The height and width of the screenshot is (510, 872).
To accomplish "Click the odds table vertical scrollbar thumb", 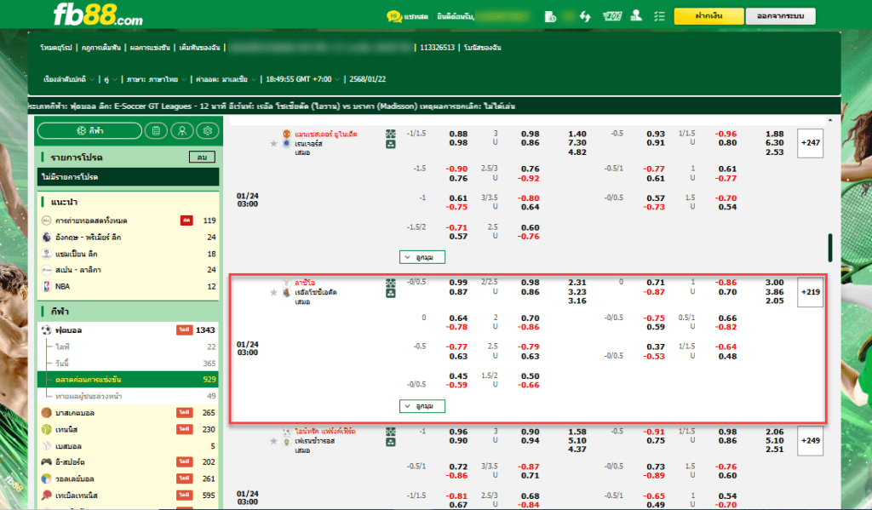I will pyautogui.click(x=829, y=248).
